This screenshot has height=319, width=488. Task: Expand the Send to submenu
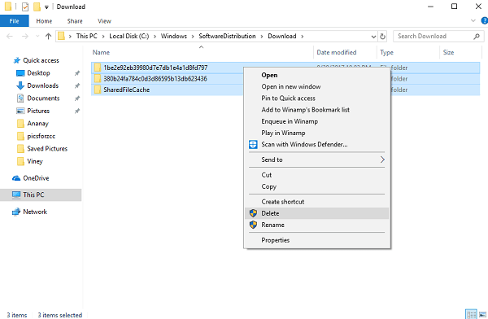317,159
